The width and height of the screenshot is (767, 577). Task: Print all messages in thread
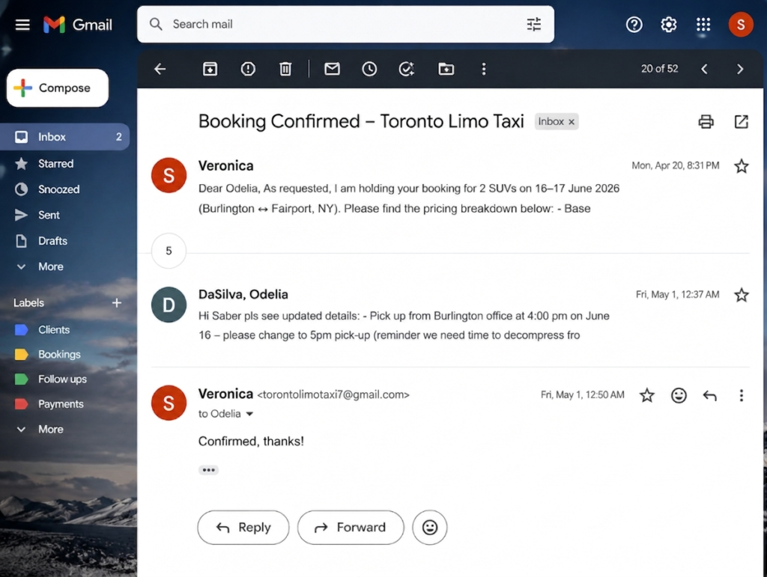click(706, 122)
